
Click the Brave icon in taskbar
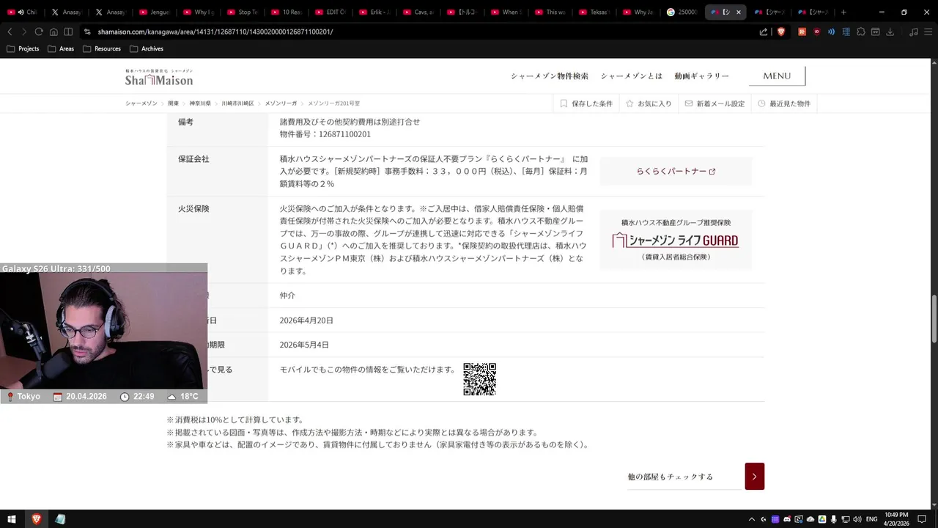click(x=36, y=519)
